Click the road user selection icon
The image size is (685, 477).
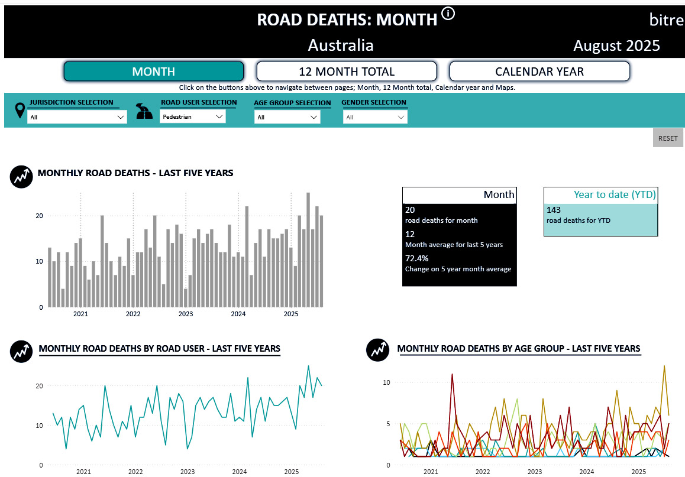pos(145,111)
